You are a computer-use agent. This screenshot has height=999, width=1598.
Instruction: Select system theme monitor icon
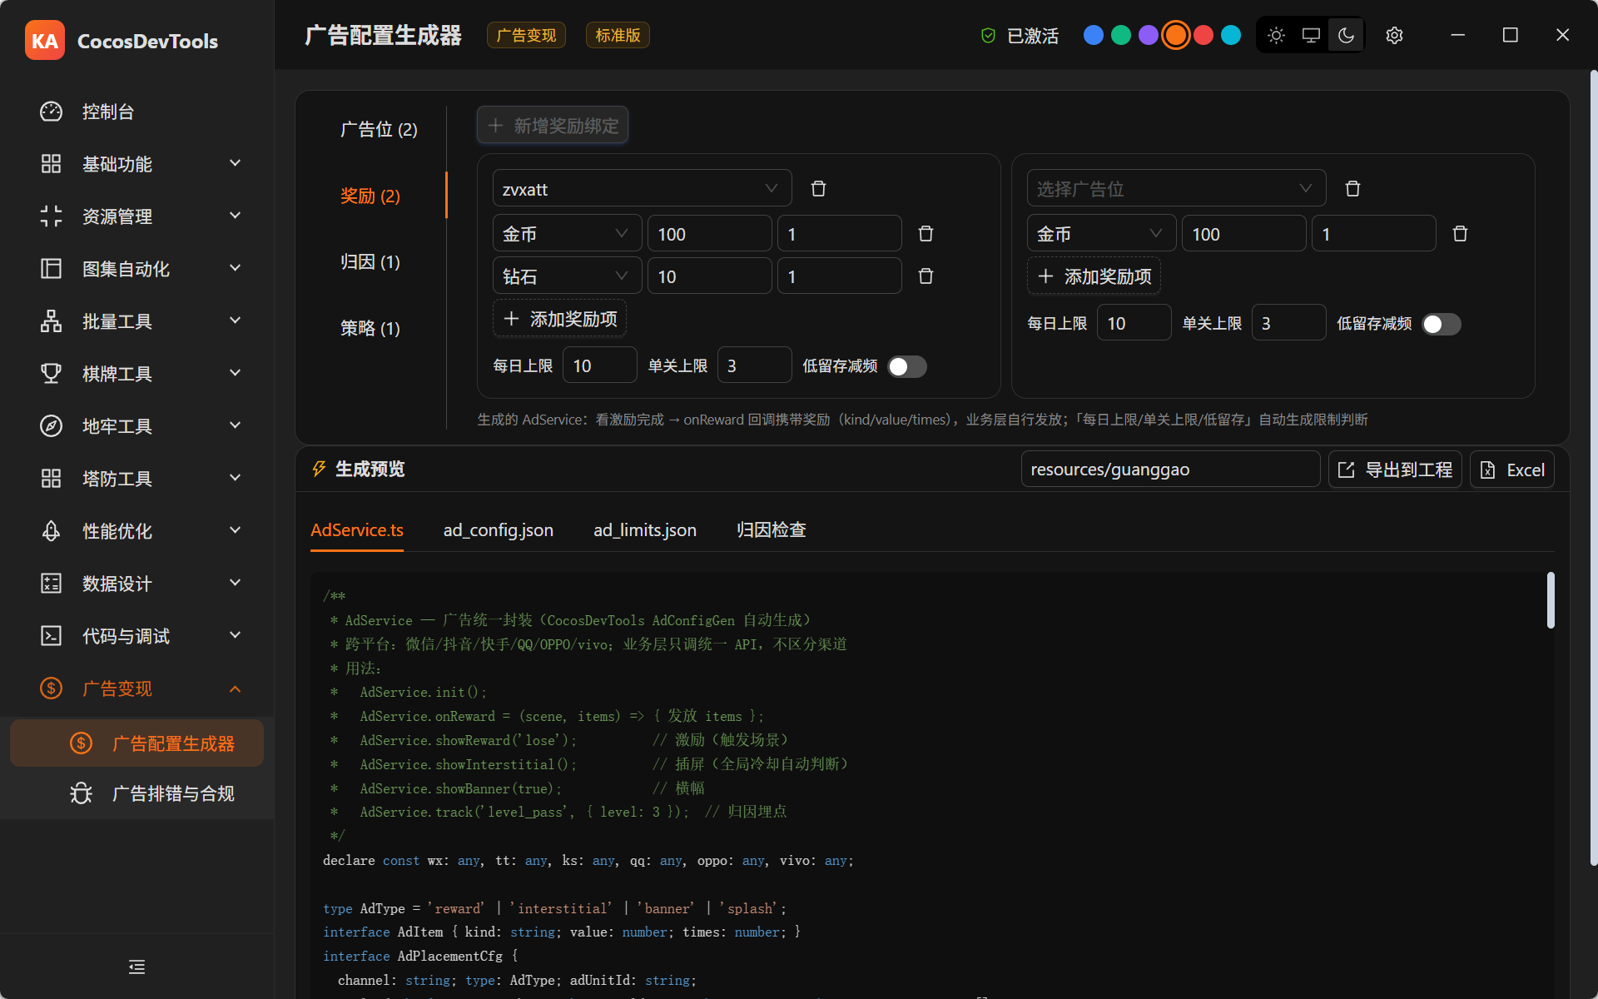[1311, 35]
